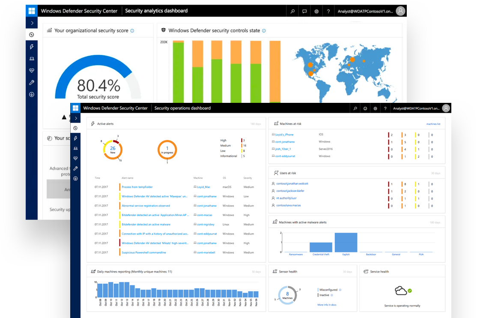477x318 pixels.
Task: Open user avatar in Security operations header
Action: coord(446,108)
